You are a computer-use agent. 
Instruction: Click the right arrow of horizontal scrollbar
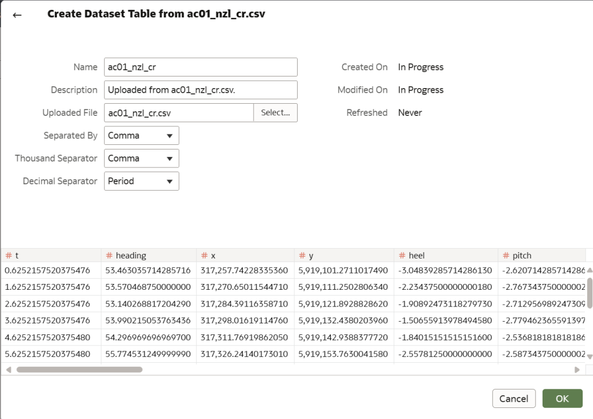tap(577, 370)
